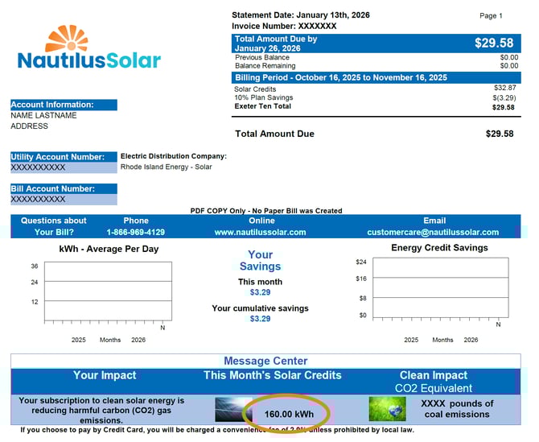Click the solar panel thumbnail image
The width and height of the screenshot is (539, 442).
pyautogui.click(x=233, y=409)
